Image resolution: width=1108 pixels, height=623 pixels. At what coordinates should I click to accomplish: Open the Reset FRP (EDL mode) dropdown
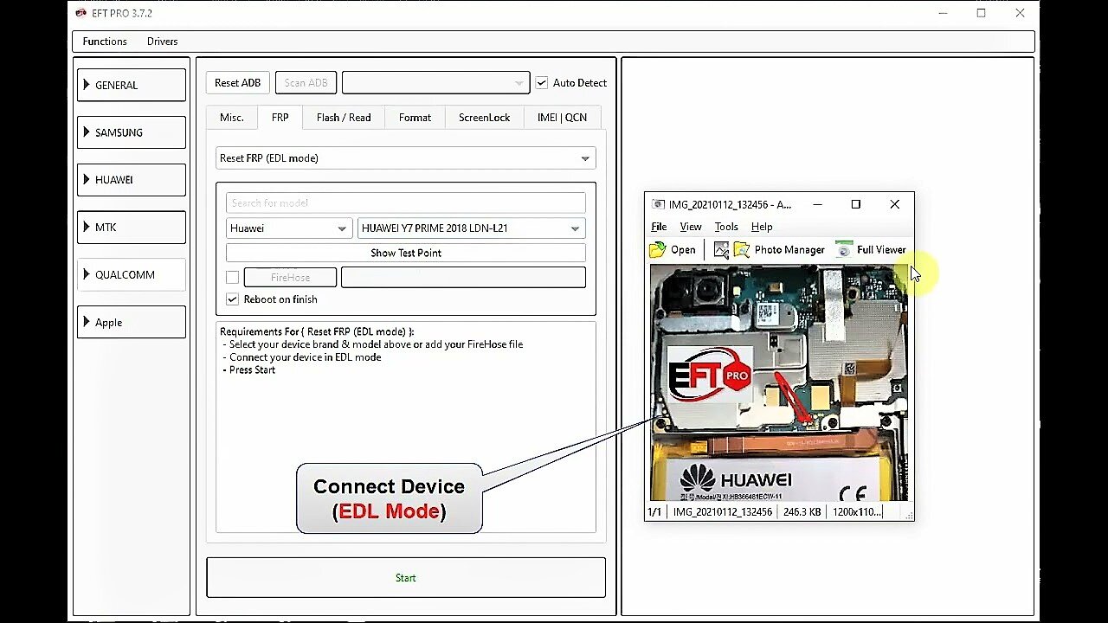[406, 158]
